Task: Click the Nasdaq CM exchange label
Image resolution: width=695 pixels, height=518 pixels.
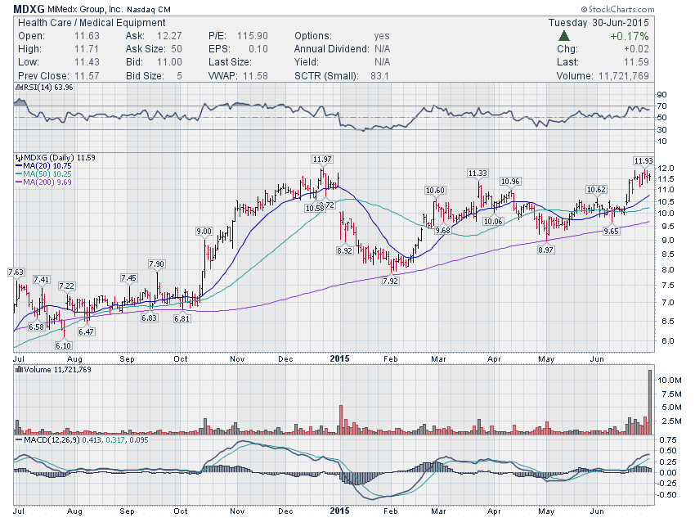Action: (149, 9)
